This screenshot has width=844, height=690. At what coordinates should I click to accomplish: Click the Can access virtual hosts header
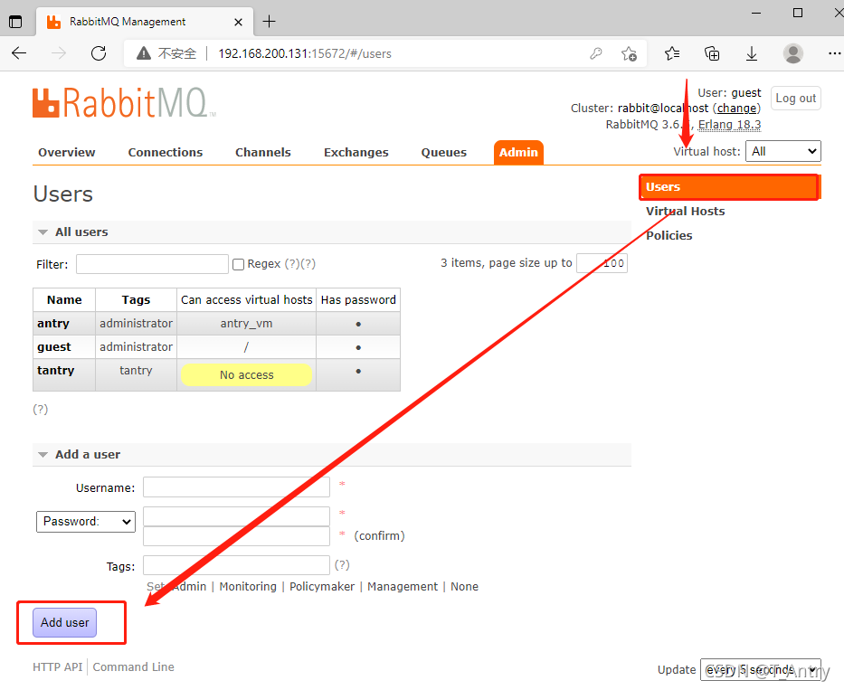tap(247, 300)
